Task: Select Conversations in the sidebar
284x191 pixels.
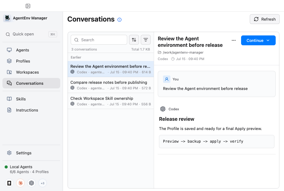Action: click(x=31, y=83)
